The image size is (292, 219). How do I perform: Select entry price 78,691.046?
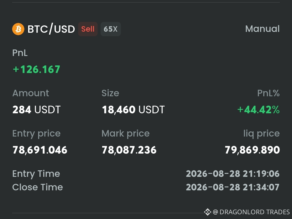(40, 150)
